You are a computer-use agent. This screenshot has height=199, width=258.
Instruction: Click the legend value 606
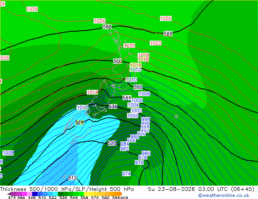tap(124, 197)
